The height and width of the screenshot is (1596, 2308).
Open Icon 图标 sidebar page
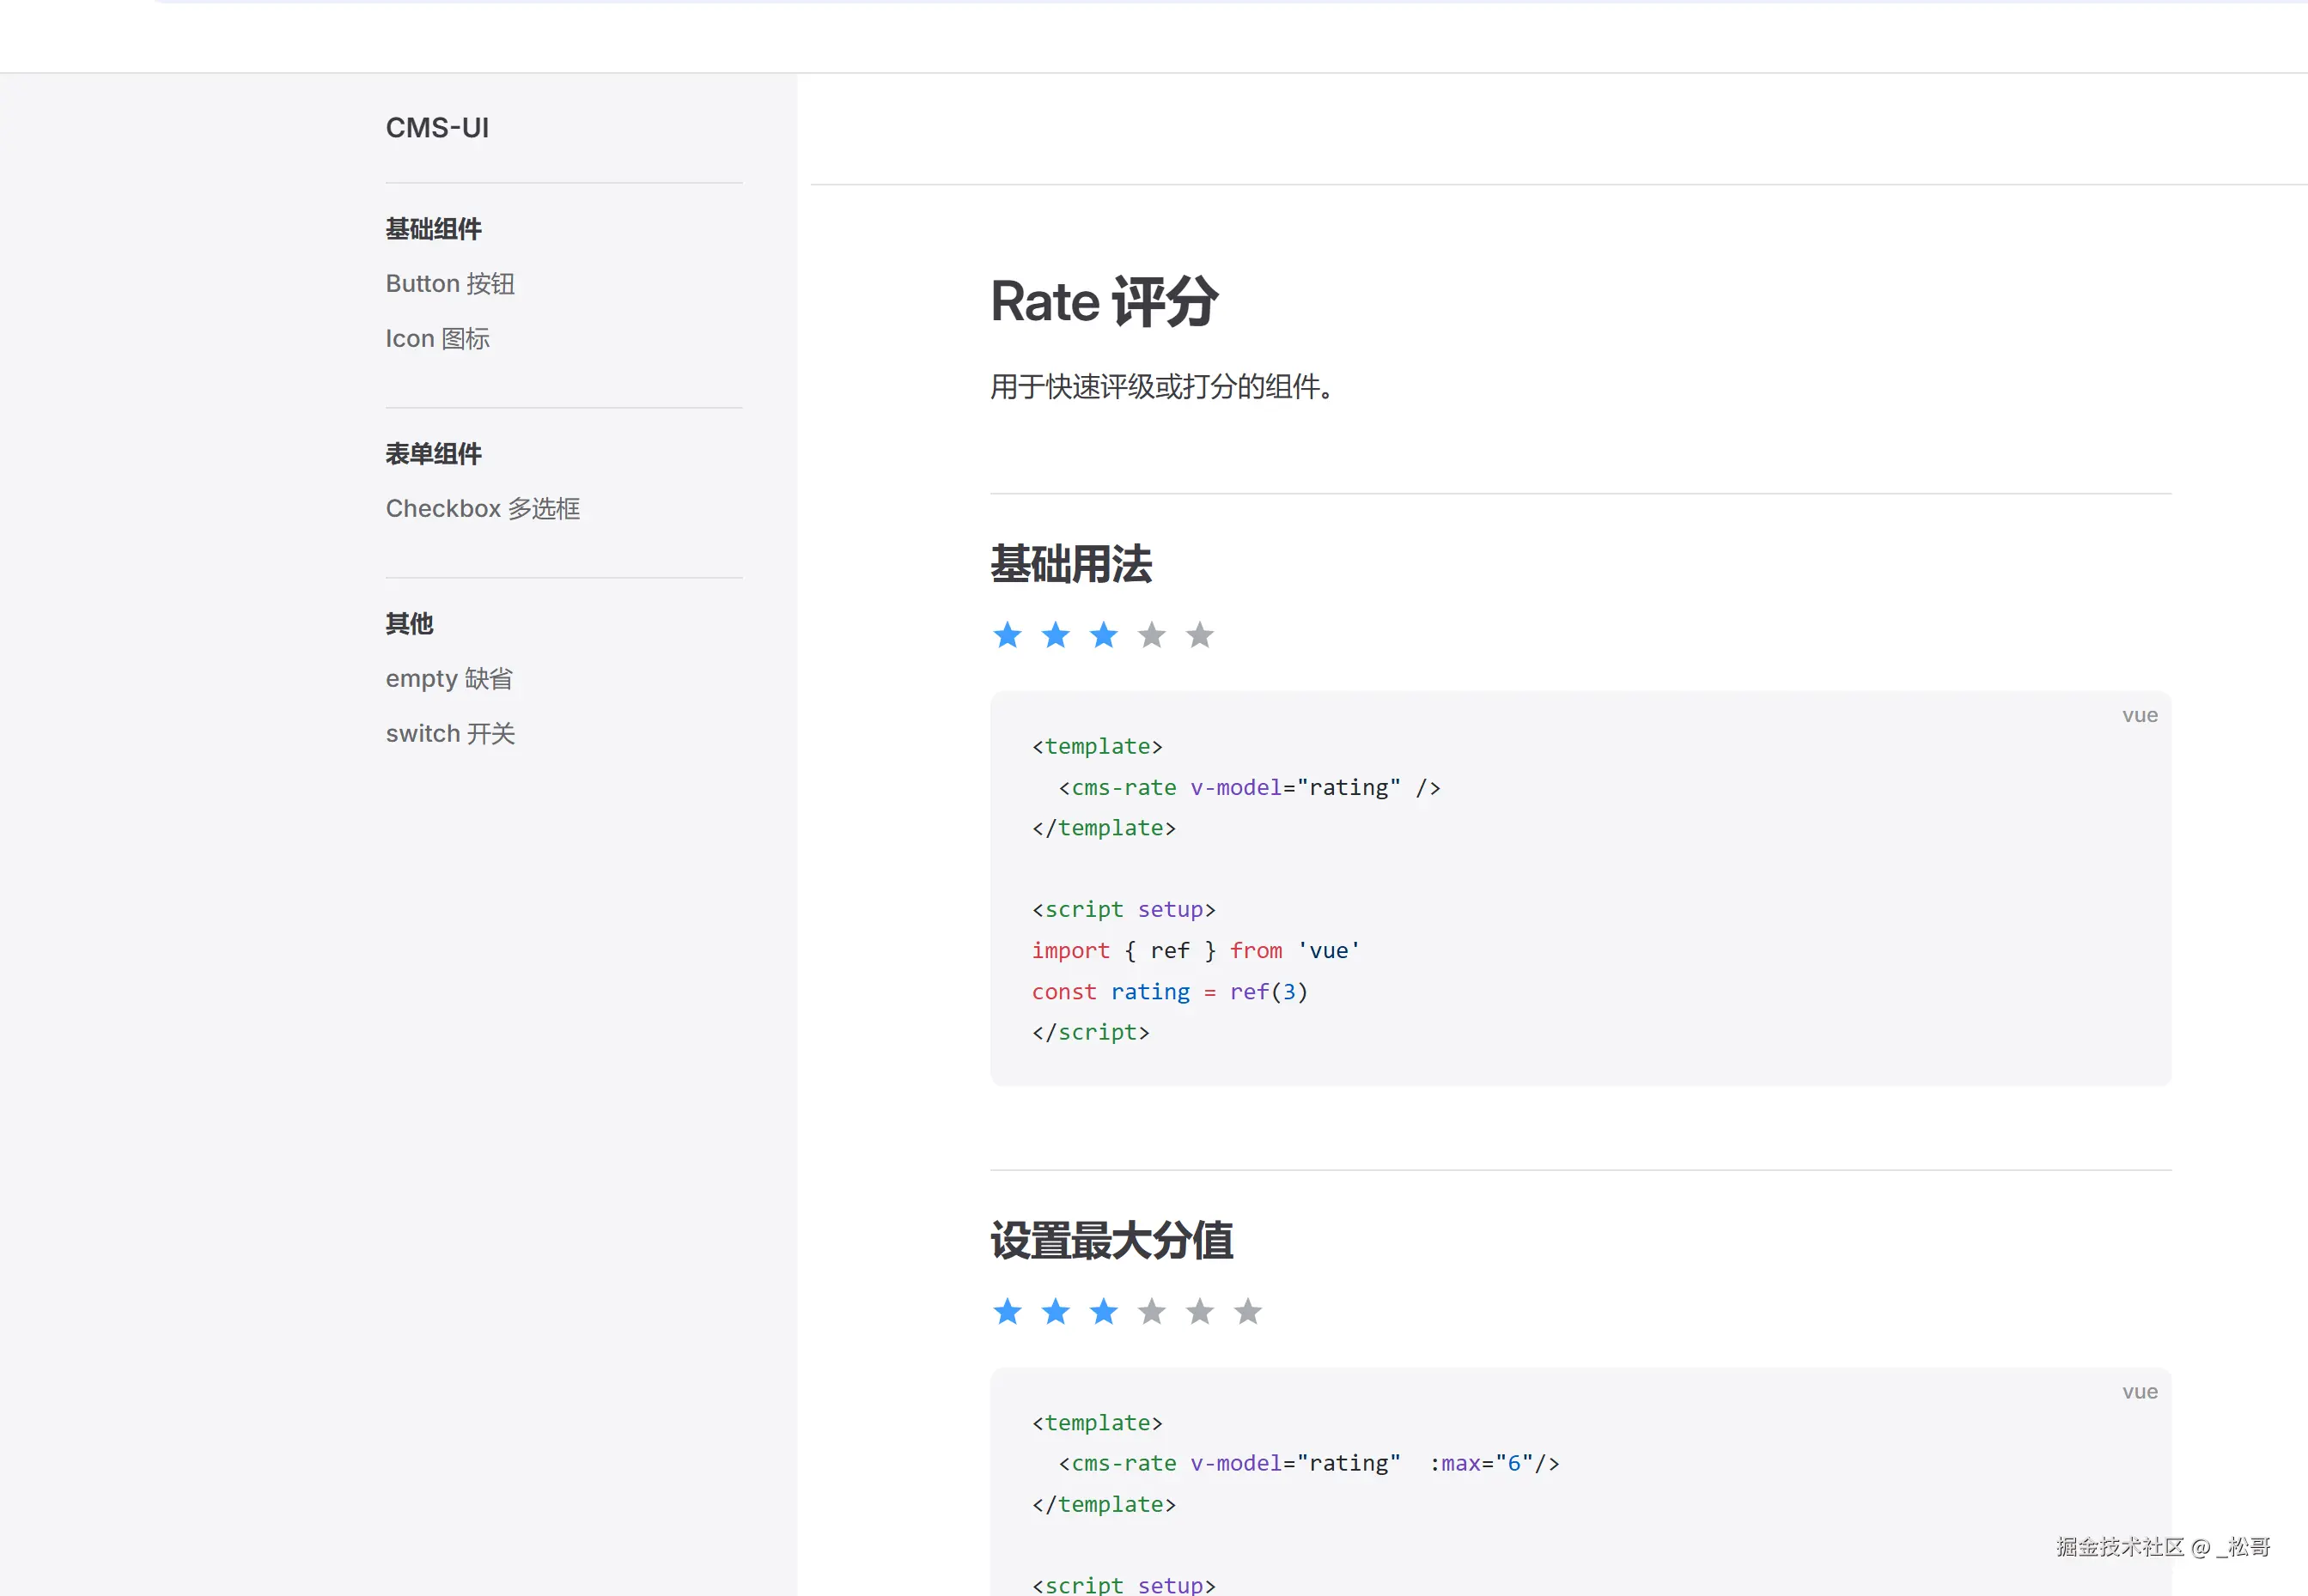pyautogui.click(x=437, y=339)
